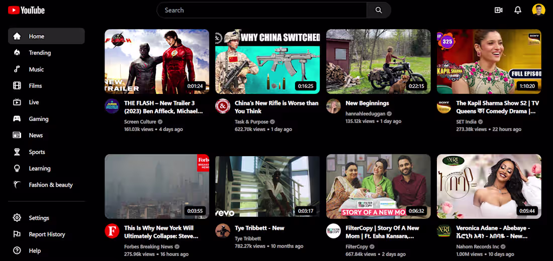Select Home in the sidebar
Image resolution: width=553 pixels, height=261 pixels.
click(46, 36)
